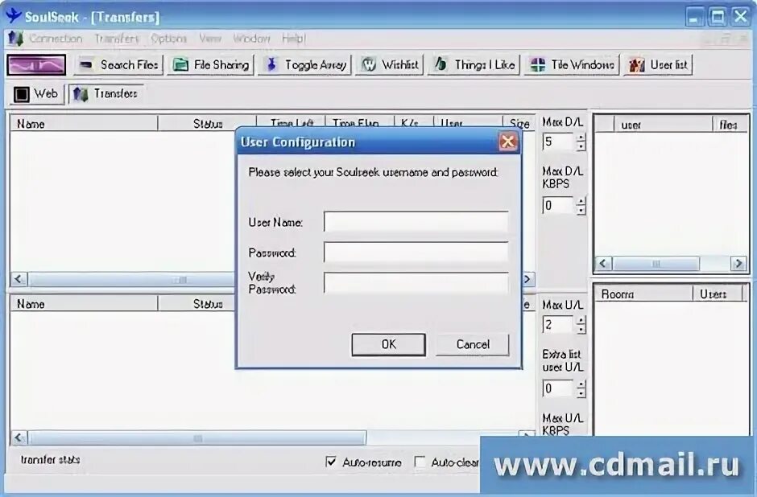The image size is (757, 497).
Task: Click the purple waveform logo icon
Action: click(x=36, y=64)
